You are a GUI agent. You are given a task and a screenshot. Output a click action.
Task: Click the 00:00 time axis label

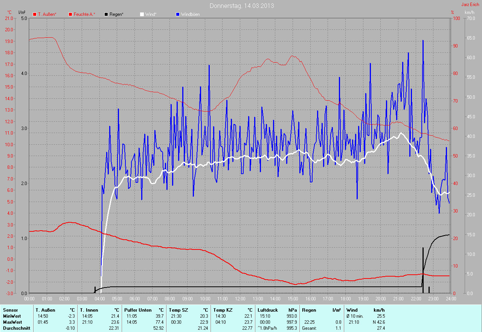[29, 298]
